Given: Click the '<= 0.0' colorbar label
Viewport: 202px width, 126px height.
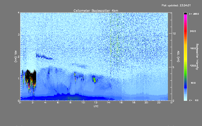Looking at the screenshot, I should coord(194,100).
